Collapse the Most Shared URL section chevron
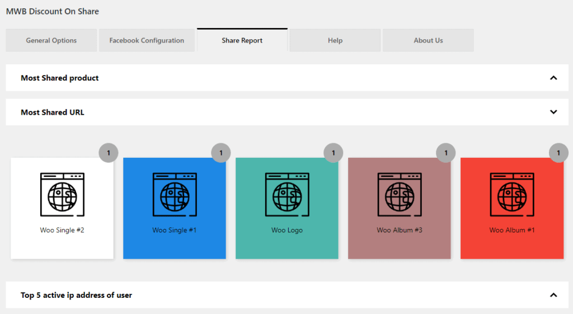Image resolution: width=573 pixels, height=314 pixels. (553, 112)
